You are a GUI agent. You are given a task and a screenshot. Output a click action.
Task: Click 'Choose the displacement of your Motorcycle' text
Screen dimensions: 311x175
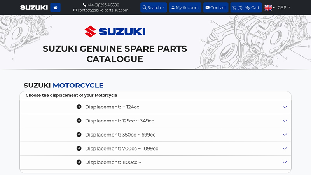point(72,95)
